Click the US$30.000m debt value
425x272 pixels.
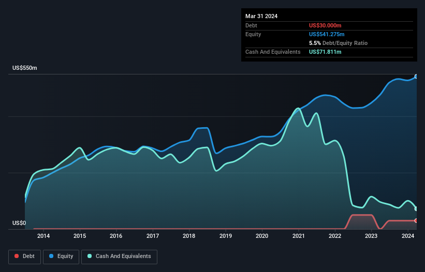click(x=325, y=25)
